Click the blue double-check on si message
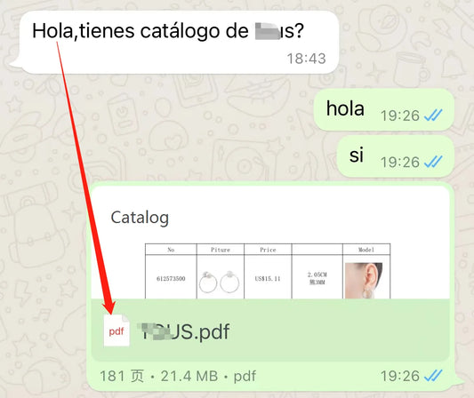Viewport: 474px width, 398px height. 433,162
